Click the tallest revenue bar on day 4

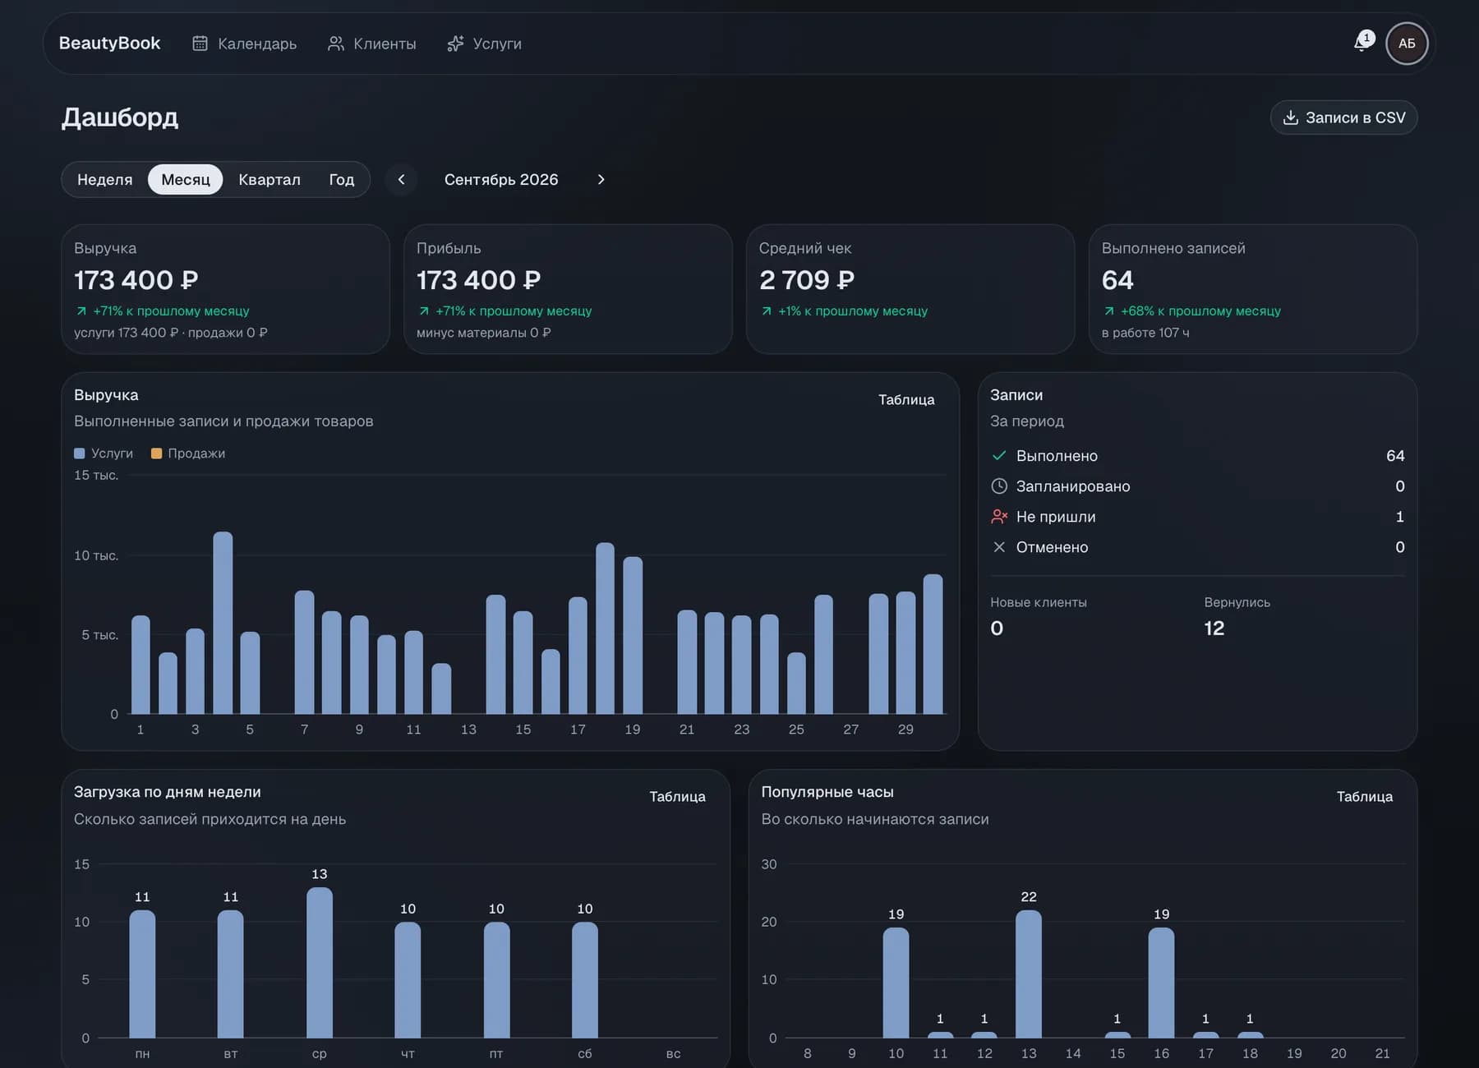223,623
